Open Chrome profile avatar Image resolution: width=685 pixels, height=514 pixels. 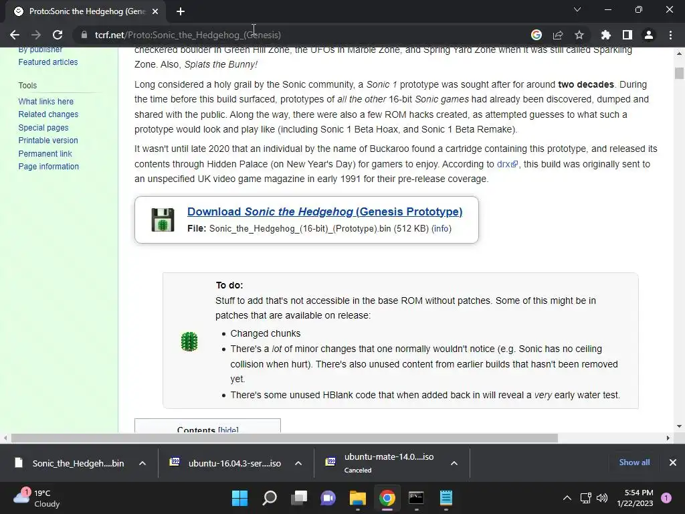coord(649,35)
